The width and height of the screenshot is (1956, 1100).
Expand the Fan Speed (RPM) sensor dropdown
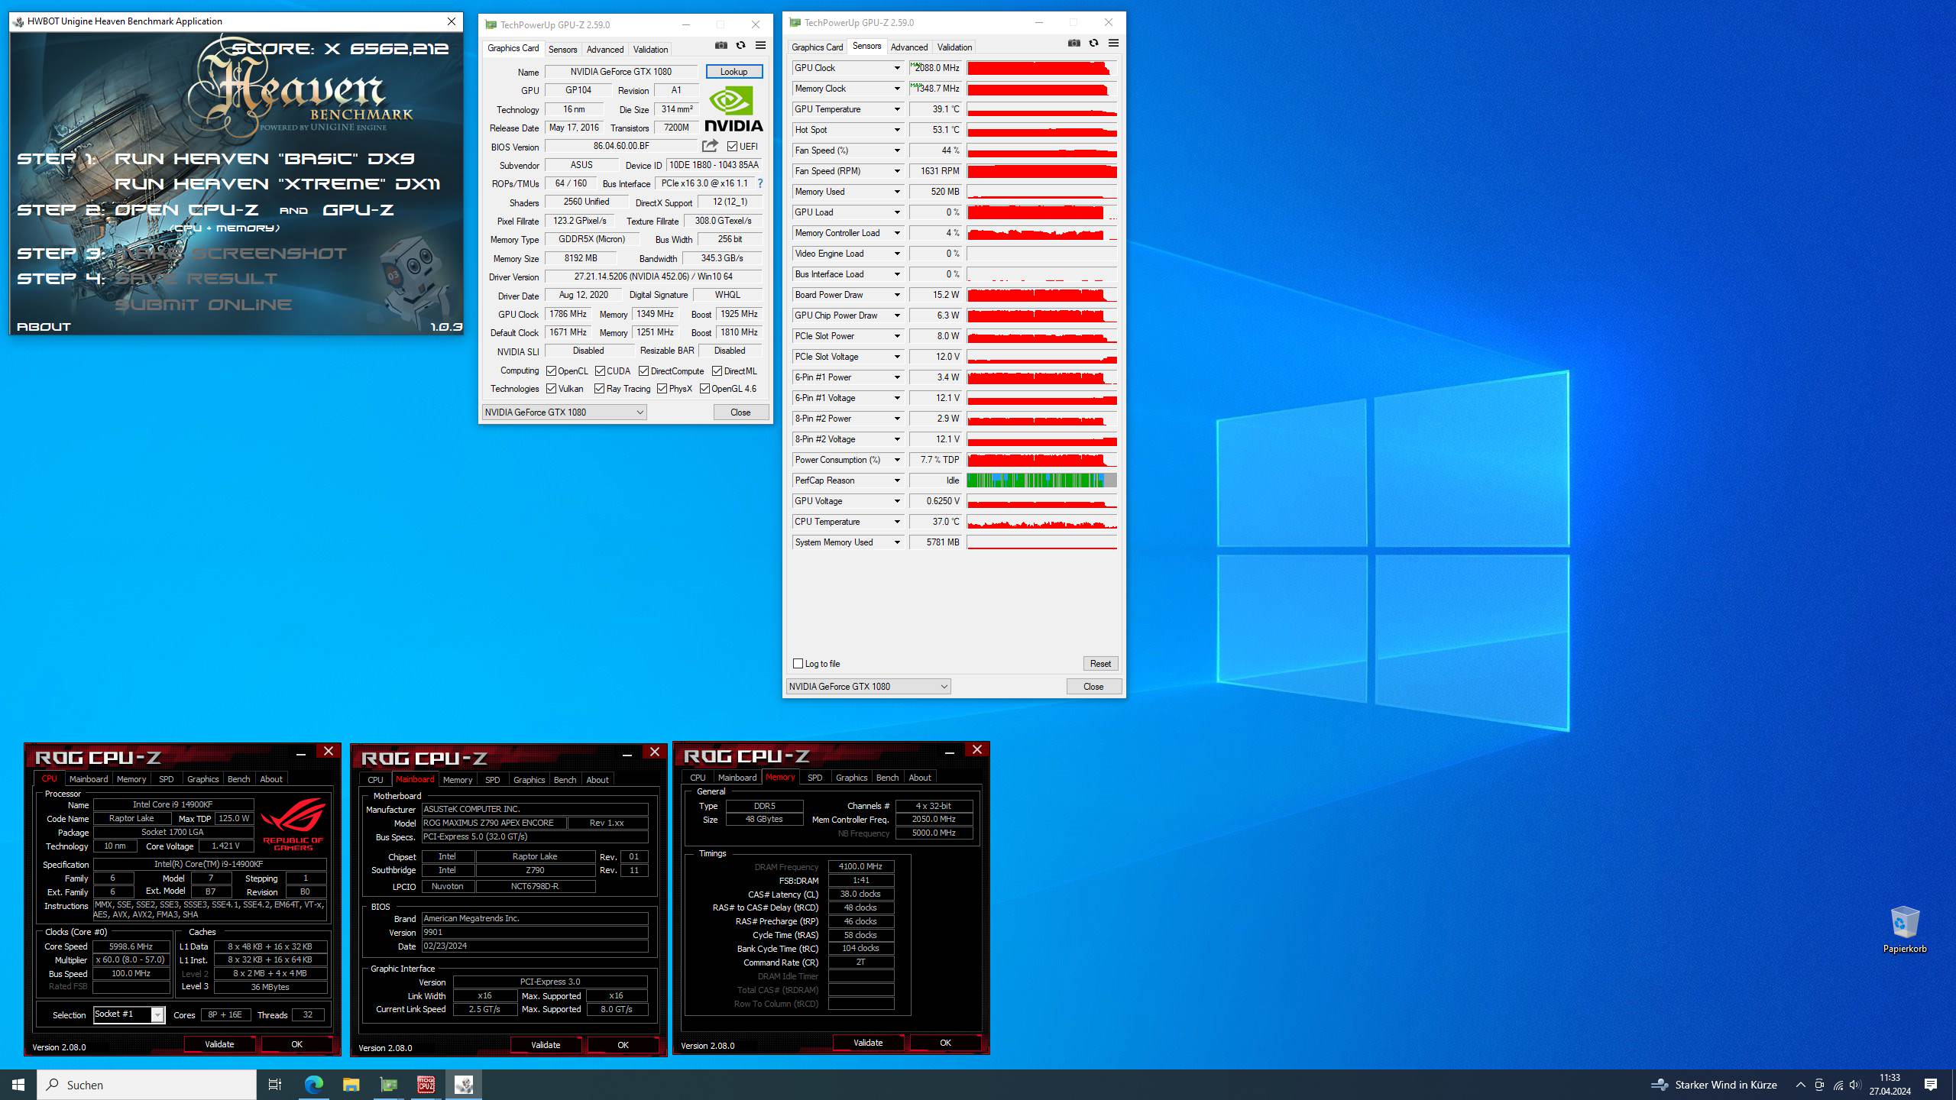897,171
